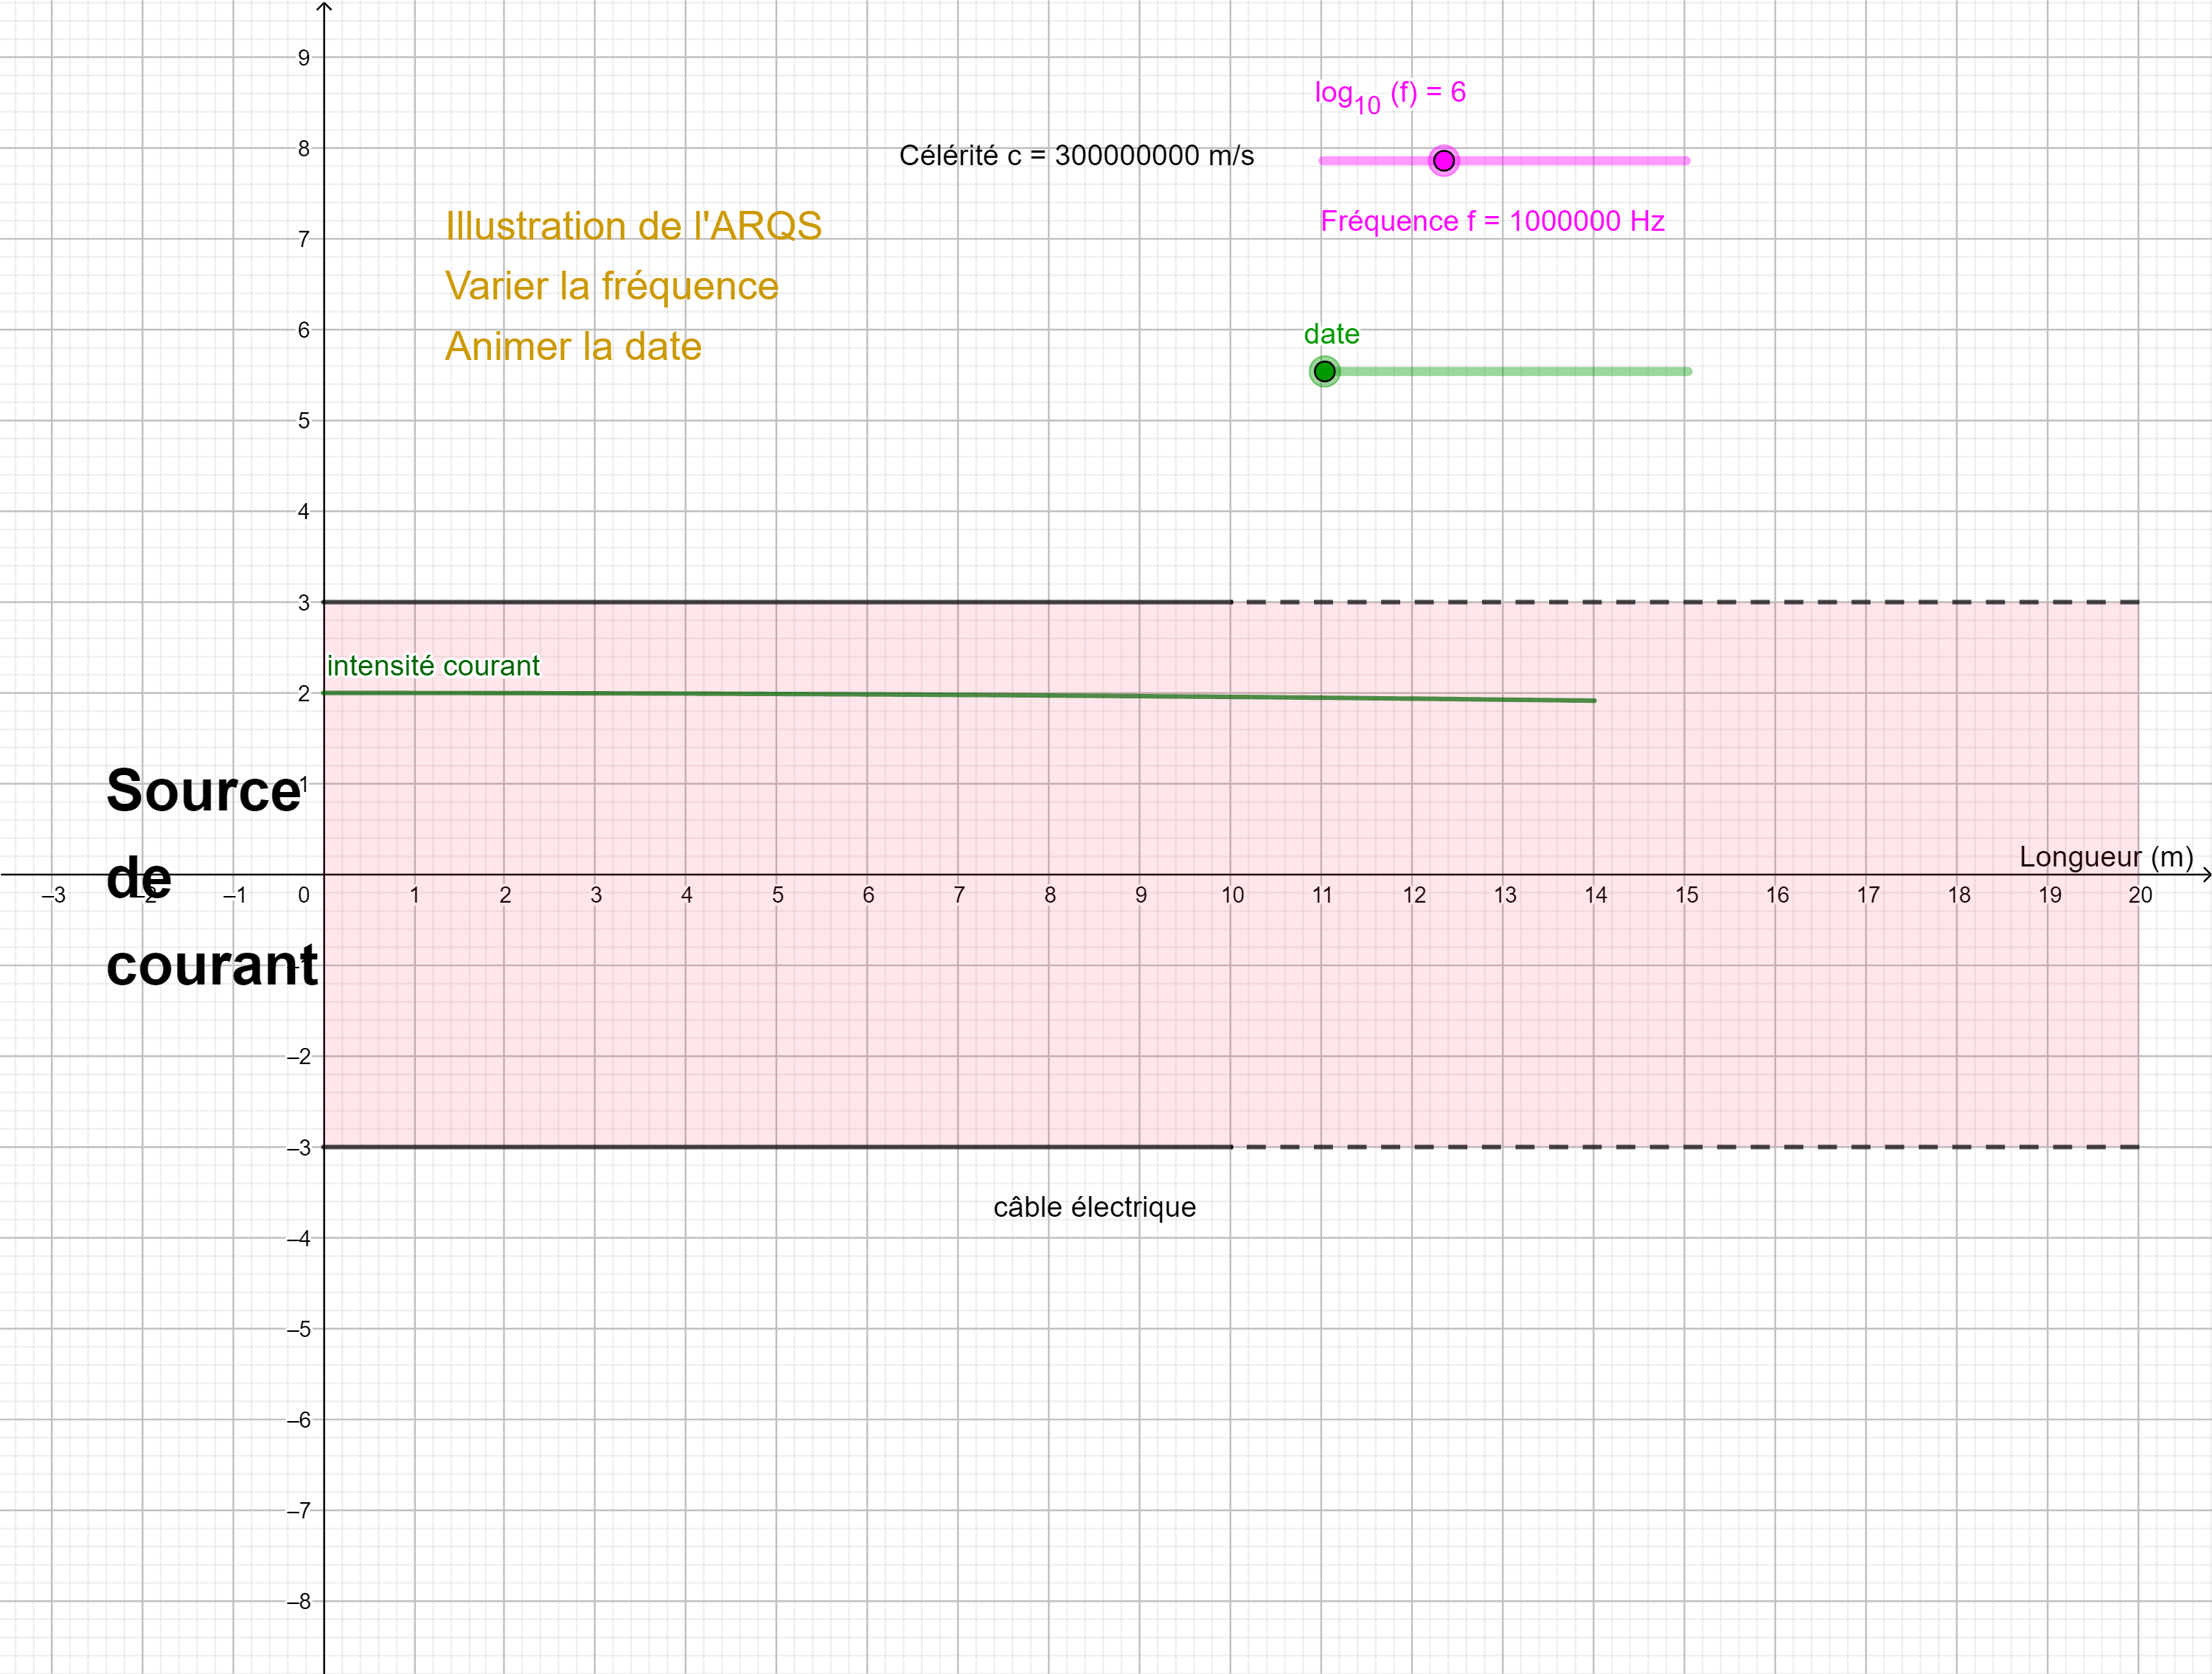Click the x-axis tick label 10
The height and width of the screenshot is (1674, 2212).
pyautogui.click(x=1232, y=895)
